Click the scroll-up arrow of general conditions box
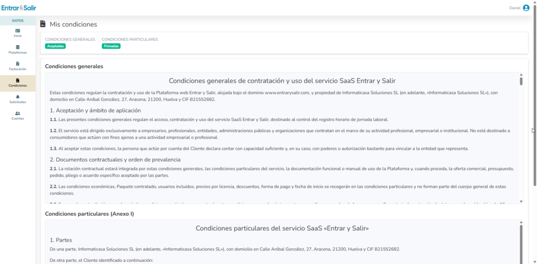Screen dimensions: 537x264 (521, 74)
